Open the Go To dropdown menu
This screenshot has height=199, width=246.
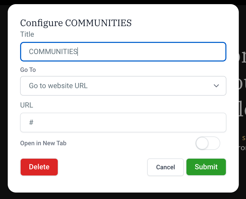123,86
